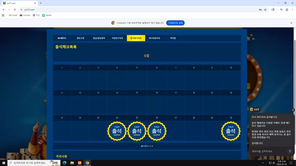
Task: Open the 정보수정 tab
Action: click(80, 38)
